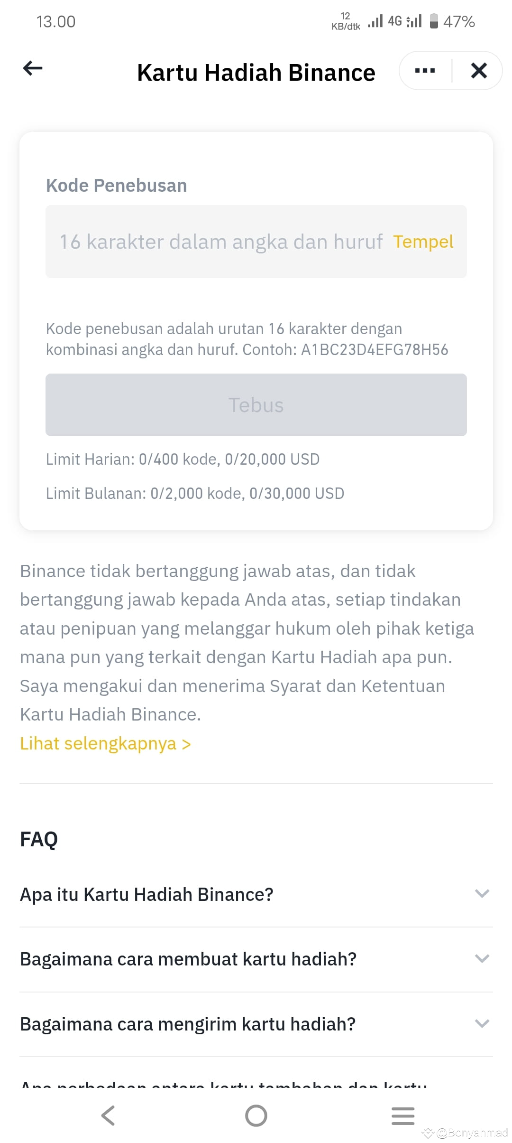Tap Android navigation back chevron
This screenshot has width=512, height=1143.
108,1115
